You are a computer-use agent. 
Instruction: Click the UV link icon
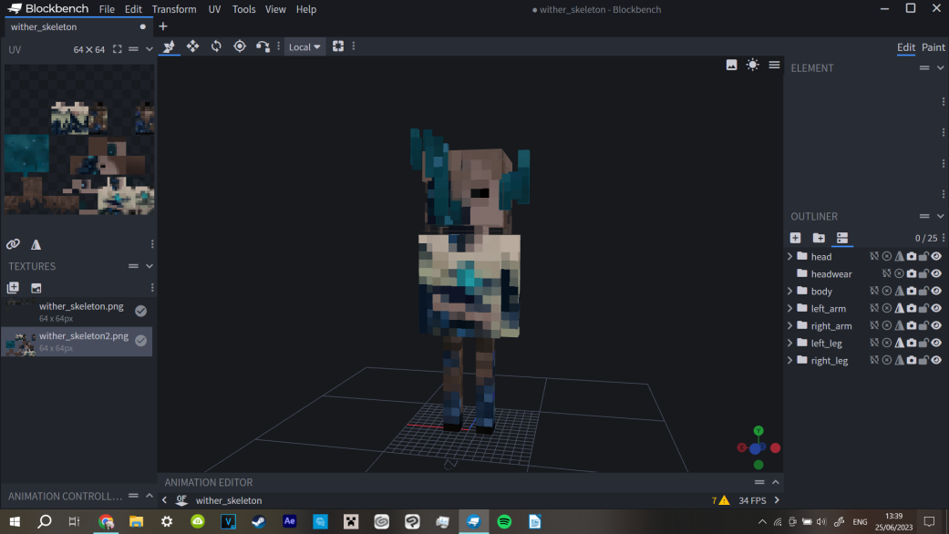pos(13,244)
